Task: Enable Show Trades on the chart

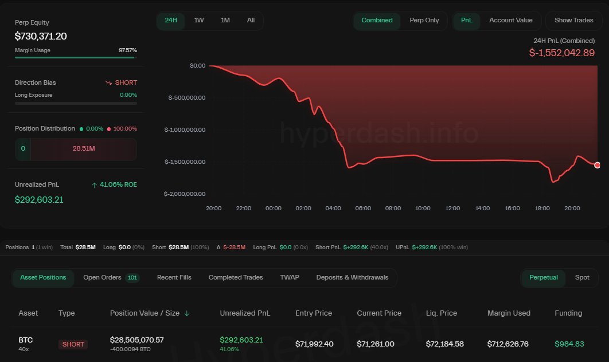Action: pos(573,21)
